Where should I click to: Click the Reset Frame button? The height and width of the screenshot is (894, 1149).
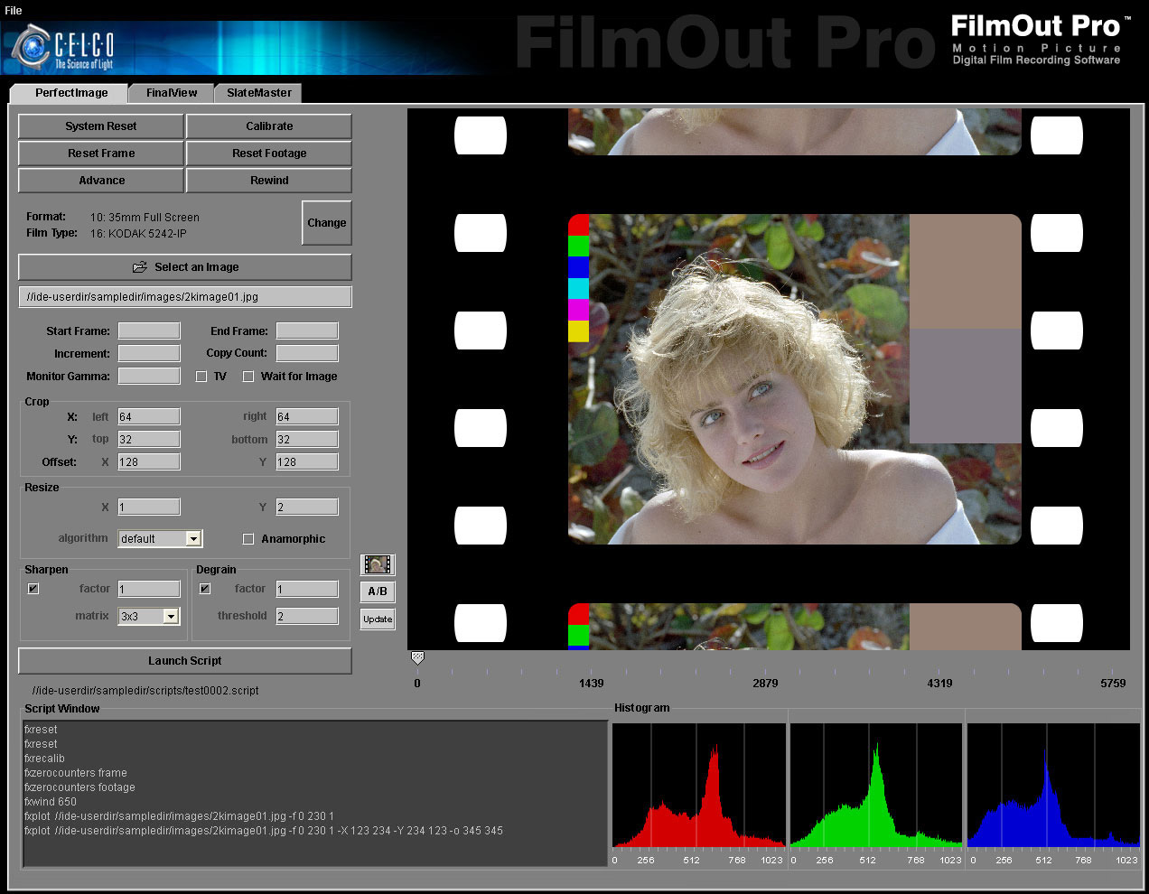(x=101, y=154)
